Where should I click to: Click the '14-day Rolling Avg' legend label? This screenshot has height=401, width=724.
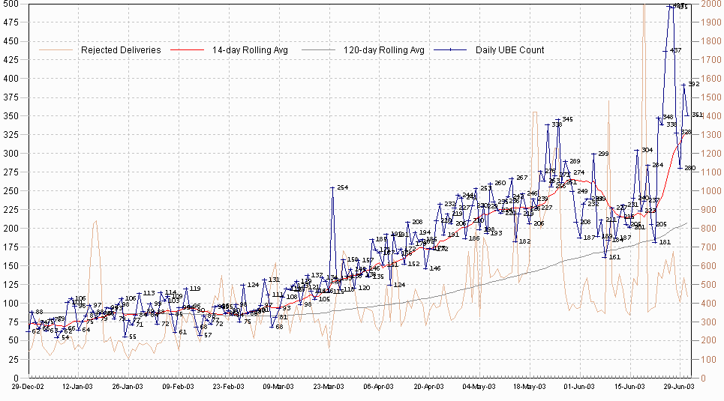pyautogui.click(x=250, y=49)
